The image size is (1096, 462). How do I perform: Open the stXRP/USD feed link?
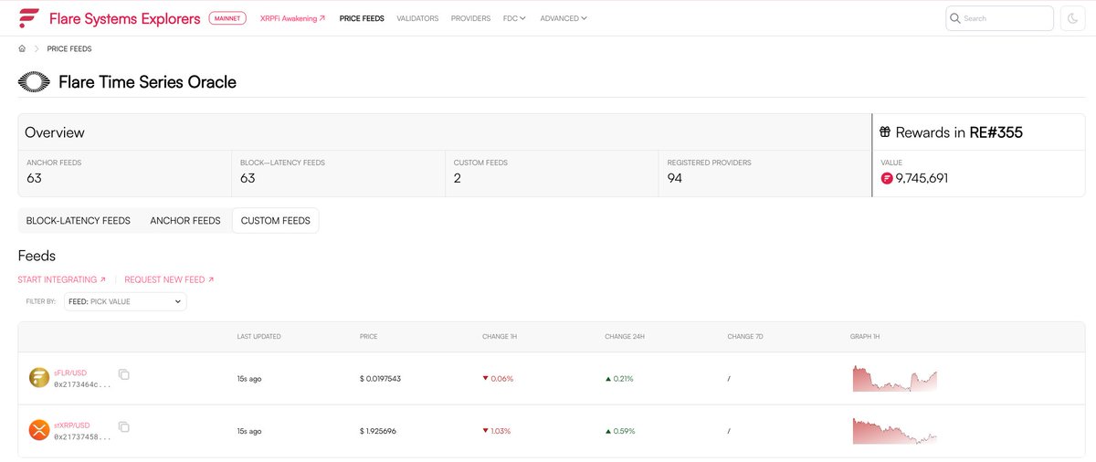point(72,425)
